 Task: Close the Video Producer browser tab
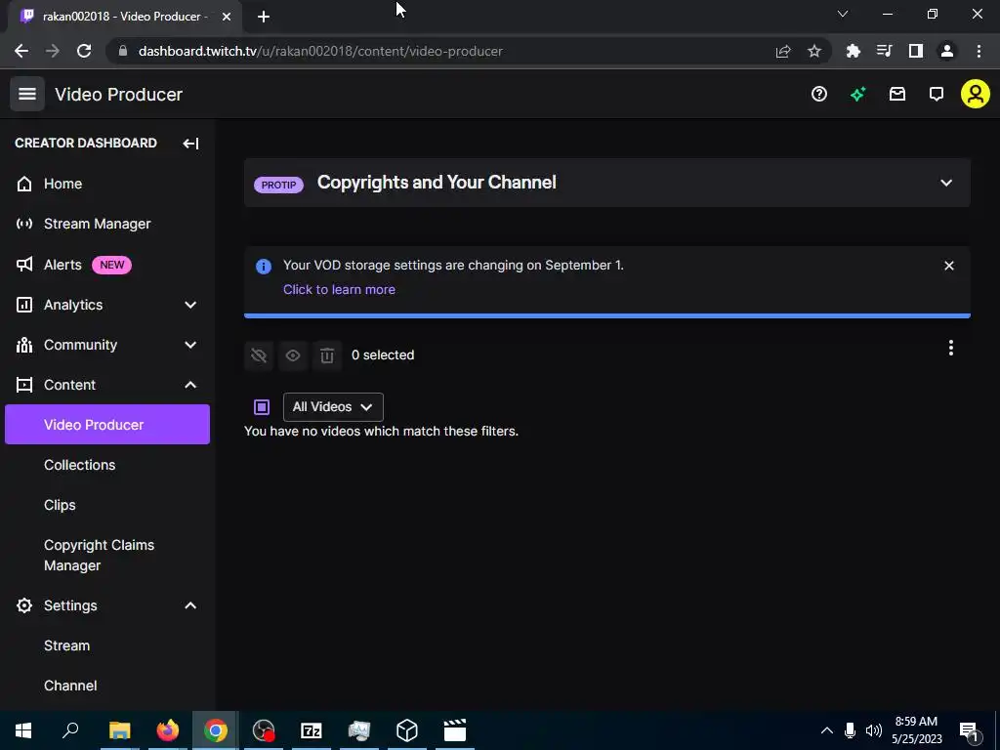coord(227,17)
